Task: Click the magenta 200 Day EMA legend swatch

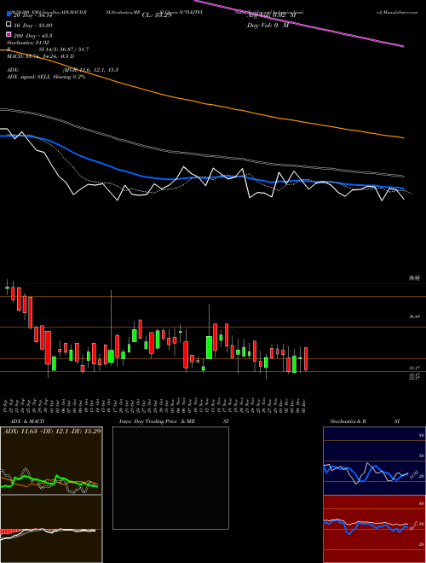Action: point(9,35)
